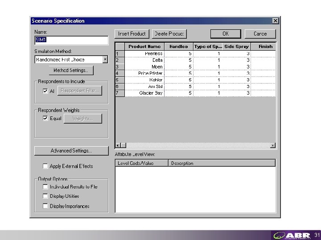Click the table's left scroll arrow

click(x=118, y=145)
